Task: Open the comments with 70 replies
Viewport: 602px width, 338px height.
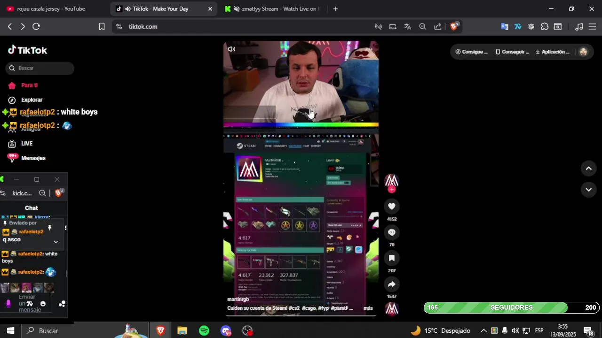Action: pos(391,232)
